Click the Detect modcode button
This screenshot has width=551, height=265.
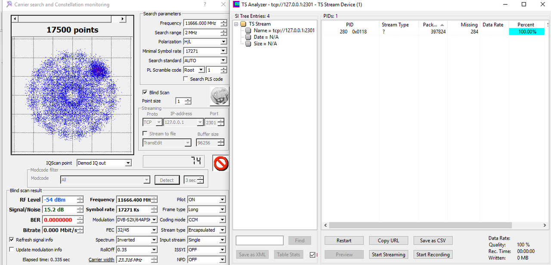[x=167, y=180]
